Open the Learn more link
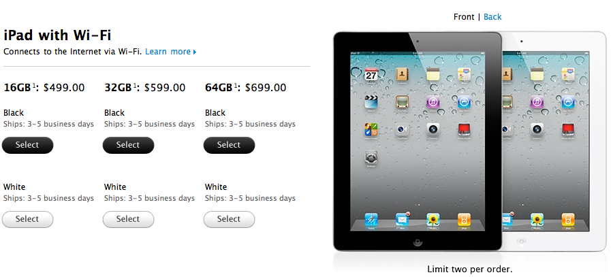This screenshot has width=611, height=277. [x=168, y=52]
